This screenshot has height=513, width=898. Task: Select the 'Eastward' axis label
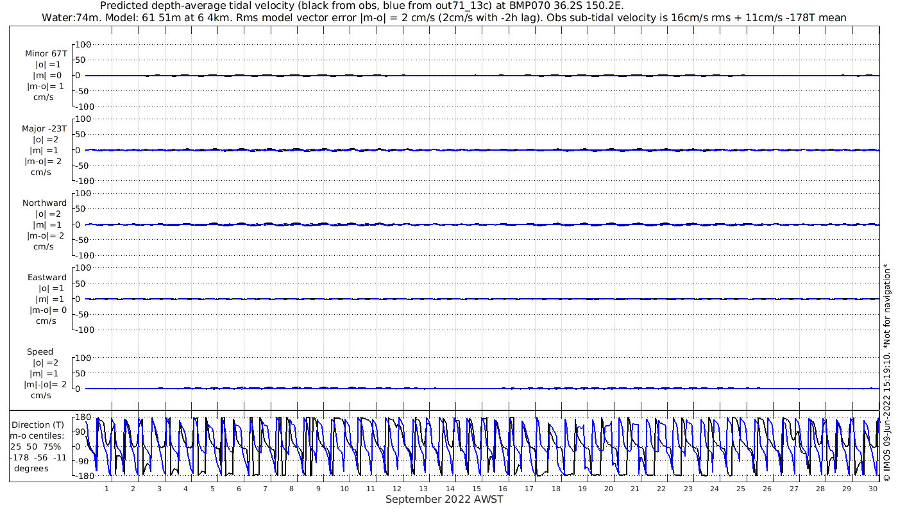(47, 277)
